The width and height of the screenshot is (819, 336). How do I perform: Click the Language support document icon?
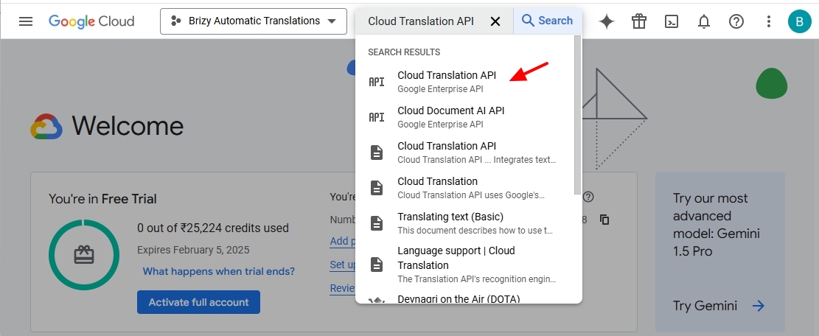[x=377, y=265]
